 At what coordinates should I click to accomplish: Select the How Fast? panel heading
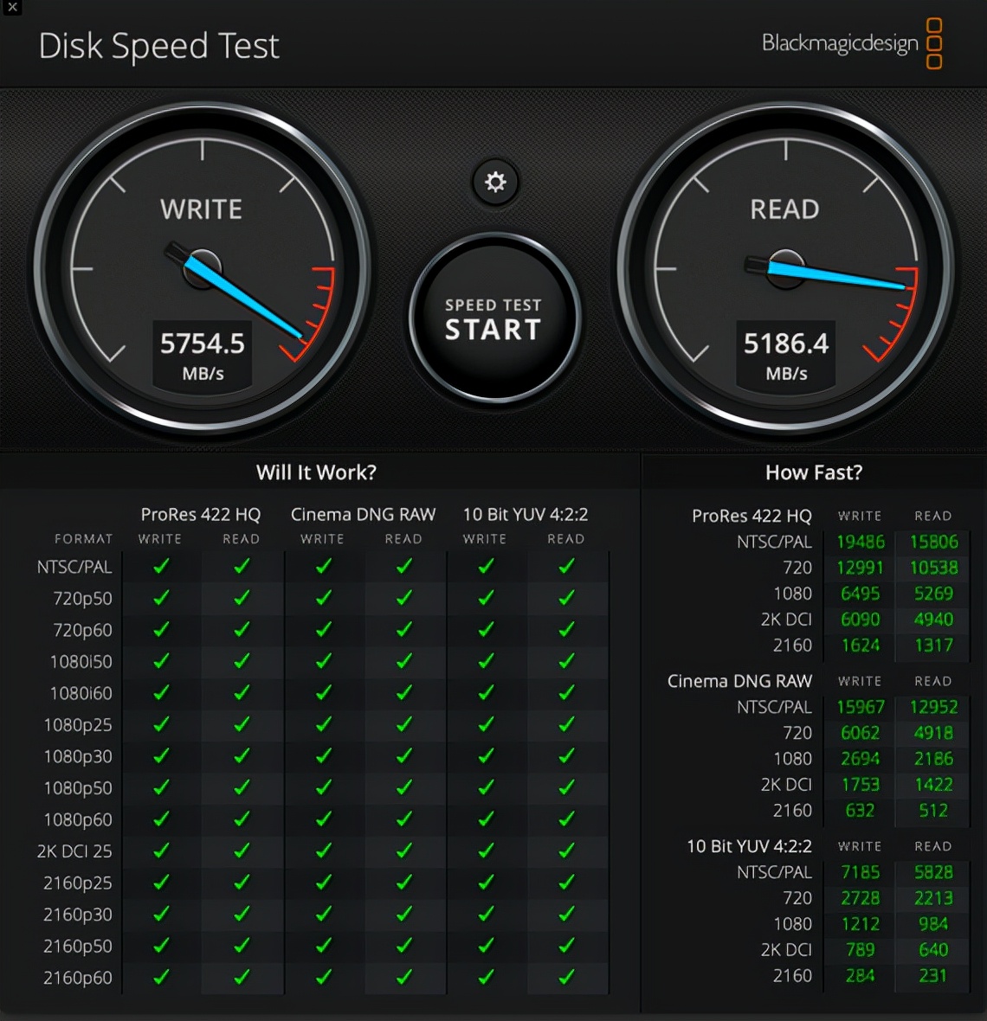(812, 472)
